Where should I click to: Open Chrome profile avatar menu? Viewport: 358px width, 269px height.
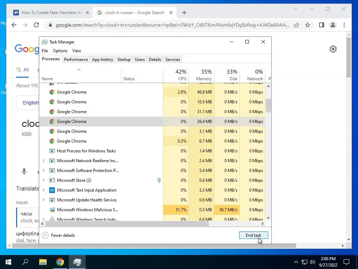pyautogui.click(x=333, y=25)
